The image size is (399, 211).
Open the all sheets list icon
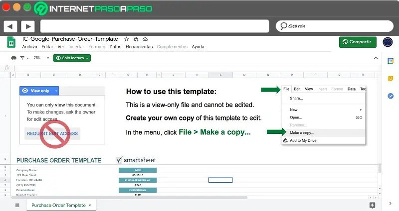17,205
